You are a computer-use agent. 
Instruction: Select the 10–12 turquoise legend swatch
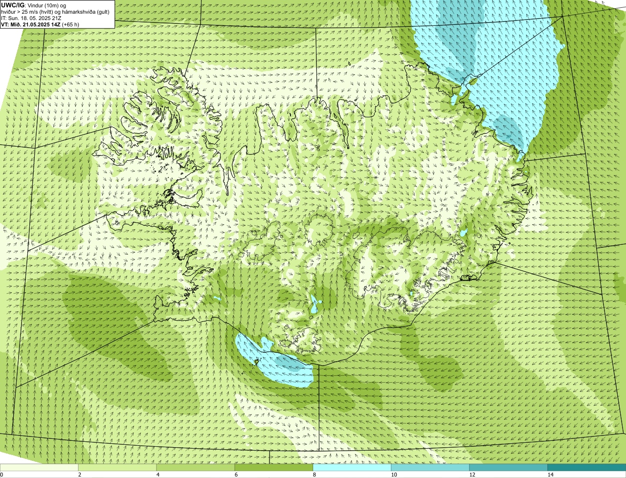430,467
